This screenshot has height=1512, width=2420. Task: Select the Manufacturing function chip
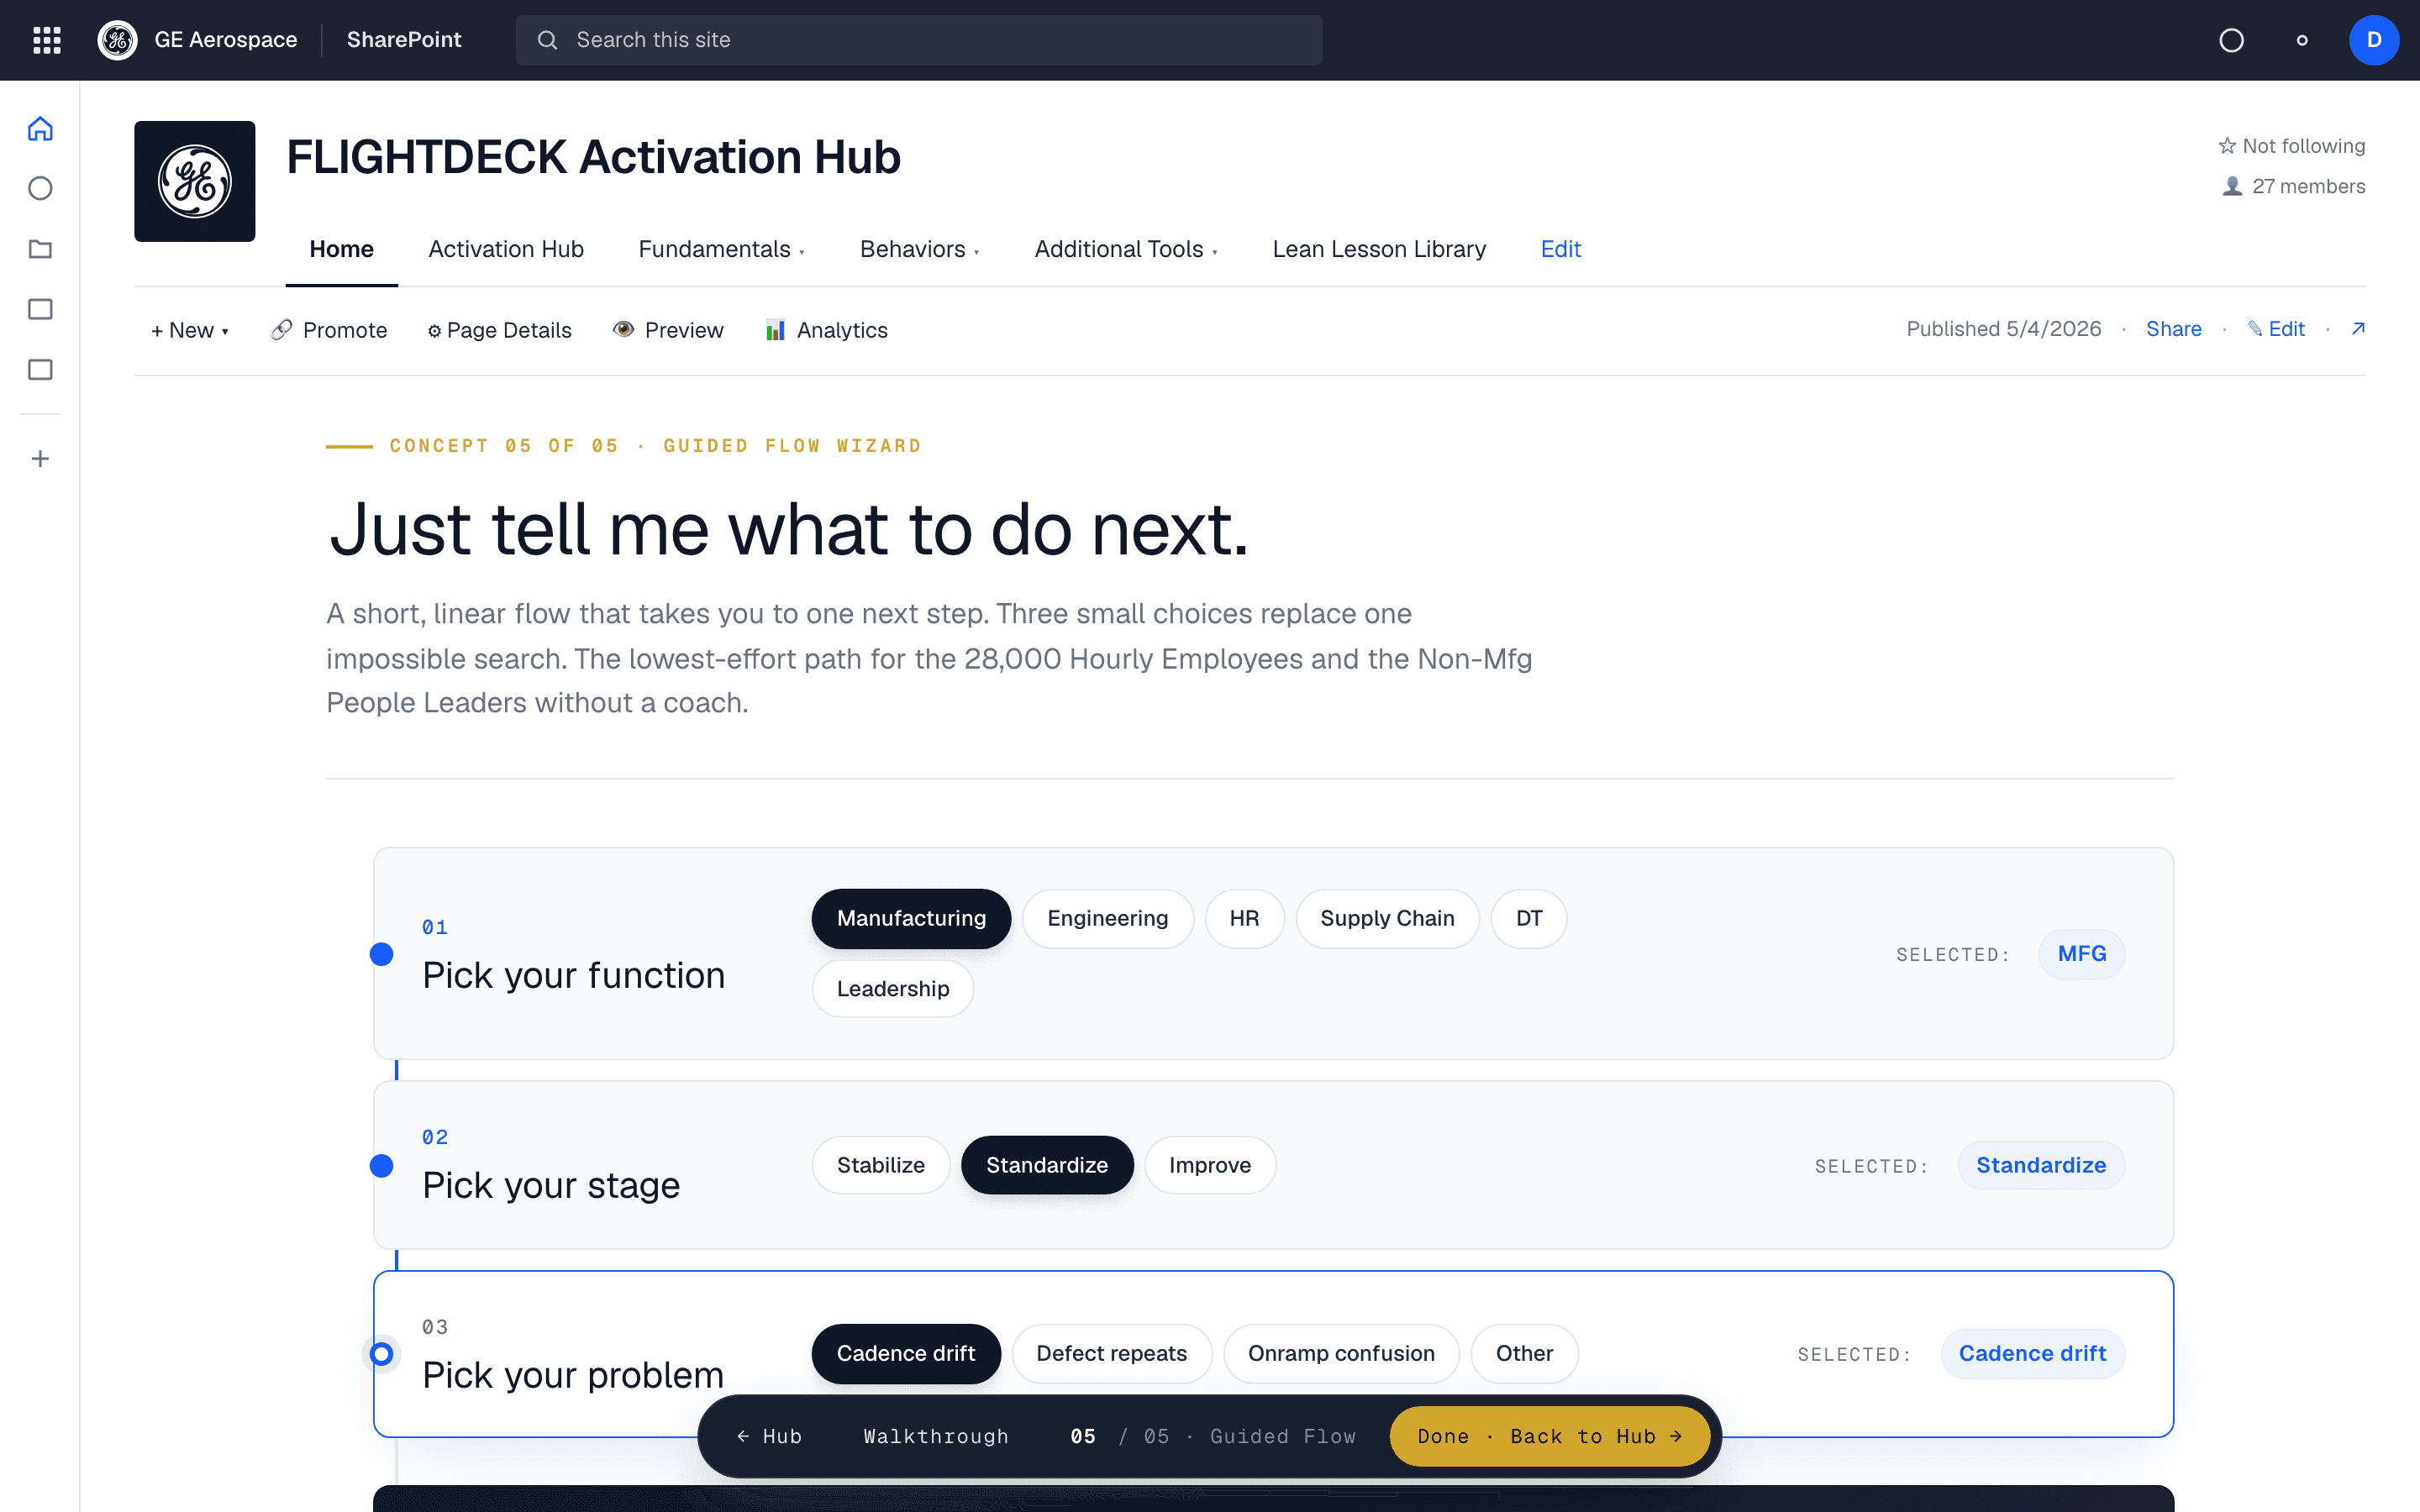pos(911,918)
